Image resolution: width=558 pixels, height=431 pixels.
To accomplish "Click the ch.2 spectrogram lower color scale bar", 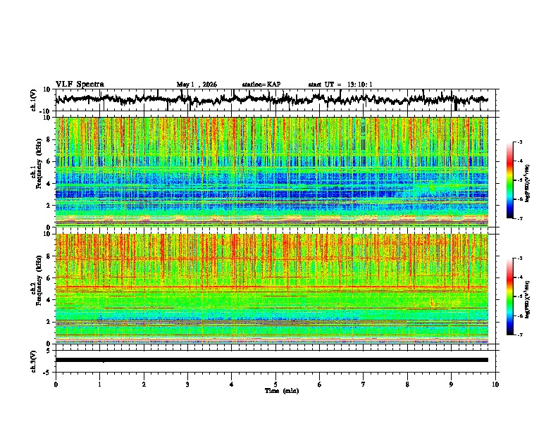I will (x=509, y=296).
